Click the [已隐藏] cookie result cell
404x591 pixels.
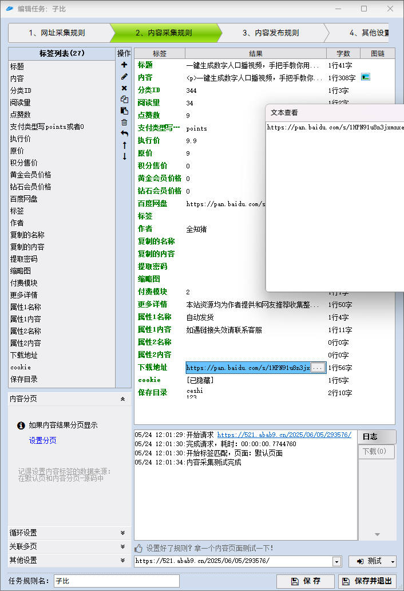pyautogui.click(x=200, y=380)
